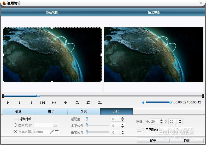Select the 图片水印 radio button

point(15,125)
